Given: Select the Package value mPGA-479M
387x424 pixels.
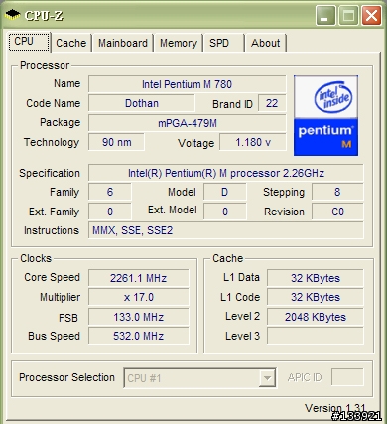Looking at the screenshot, I should [x=187, y=123].
